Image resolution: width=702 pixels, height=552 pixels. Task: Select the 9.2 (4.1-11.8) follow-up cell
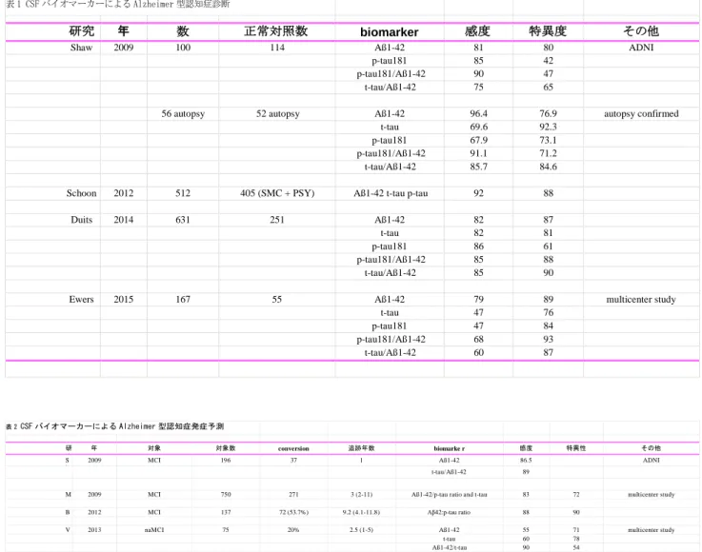click(361, 512)
